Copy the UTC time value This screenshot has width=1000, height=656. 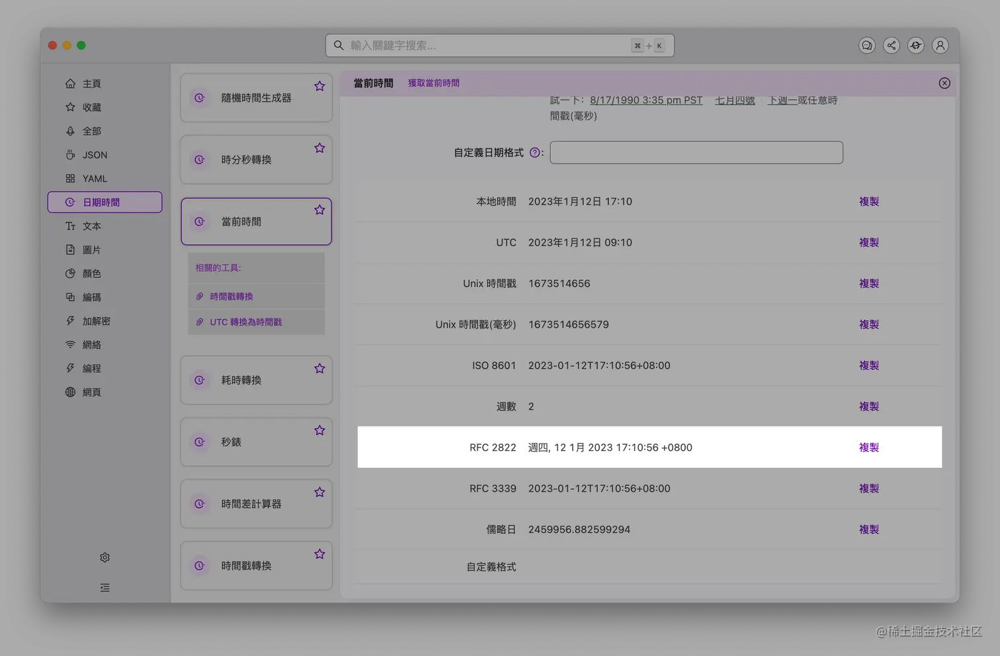[868, 242]
